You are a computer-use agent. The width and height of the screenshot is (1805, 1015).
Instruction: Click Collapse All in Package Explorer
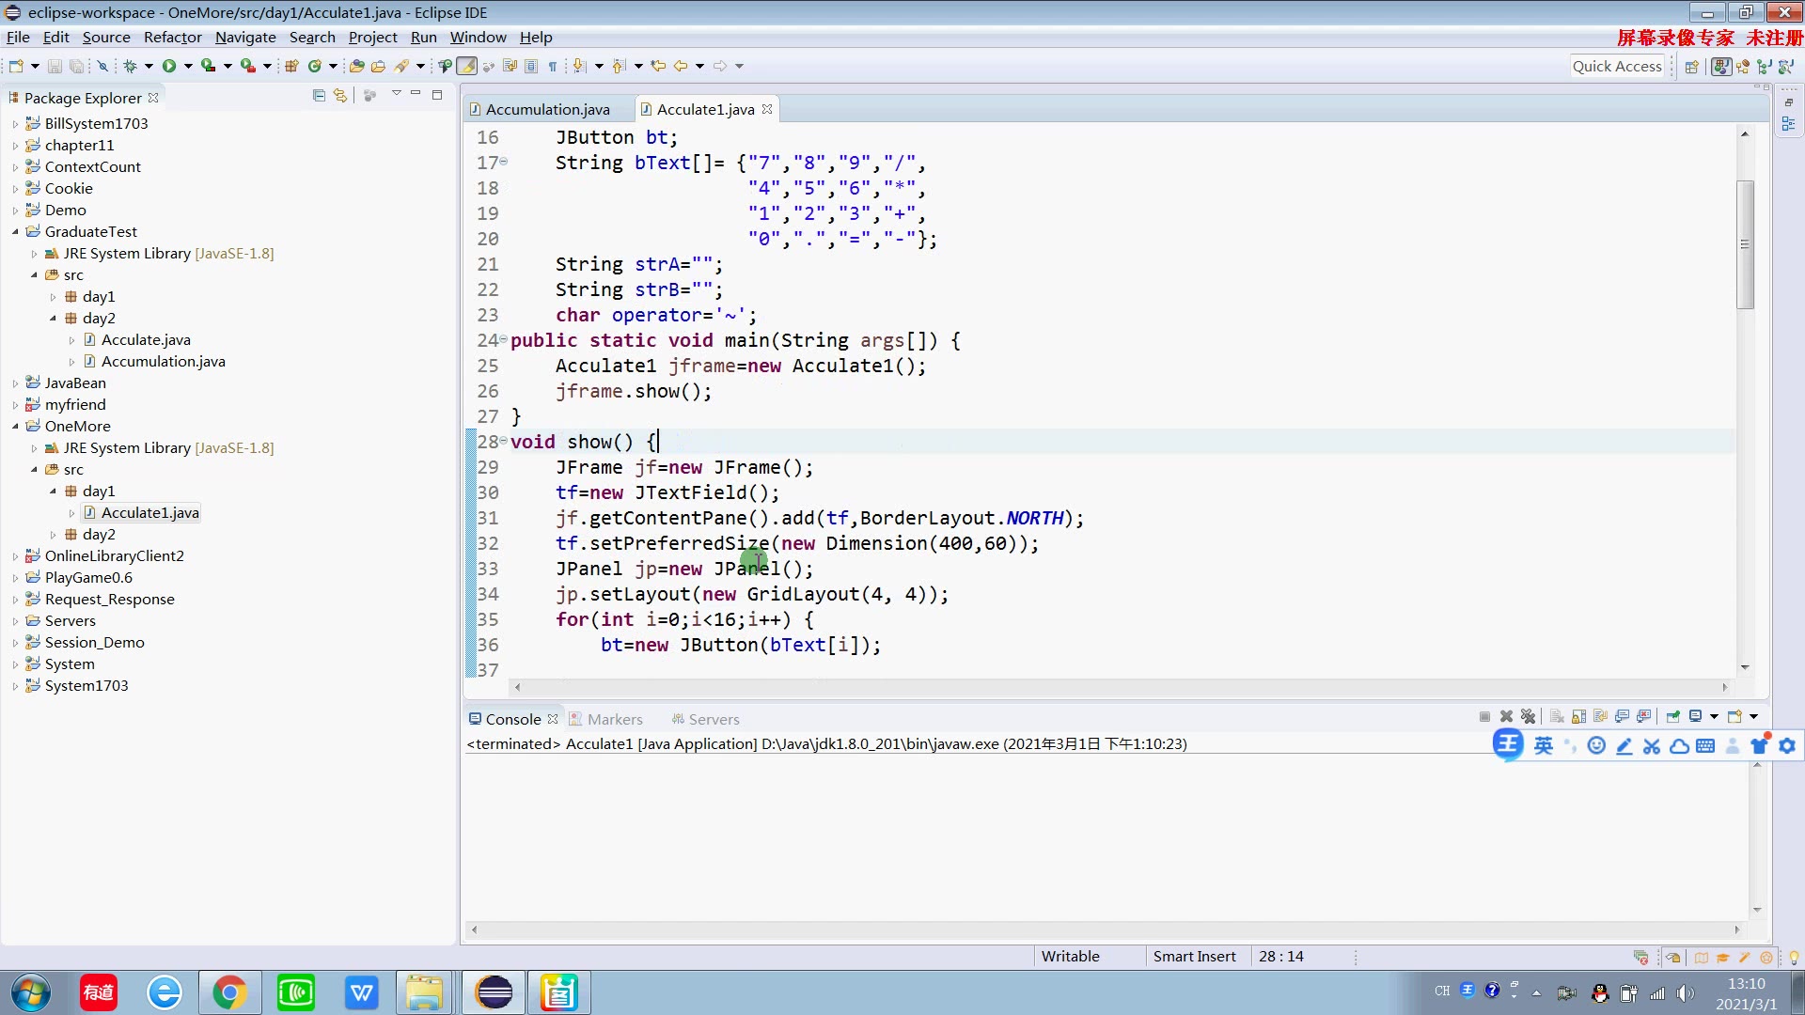coord(319,96)
